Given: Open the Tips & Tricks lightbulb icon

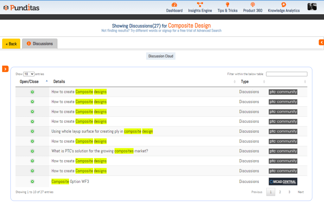Looking at the screenshot, I should pyautogui.click(x=227, y=5).
